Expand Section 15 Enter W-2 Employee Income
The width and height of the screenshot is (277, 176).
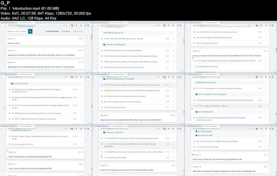pos(137,168)
